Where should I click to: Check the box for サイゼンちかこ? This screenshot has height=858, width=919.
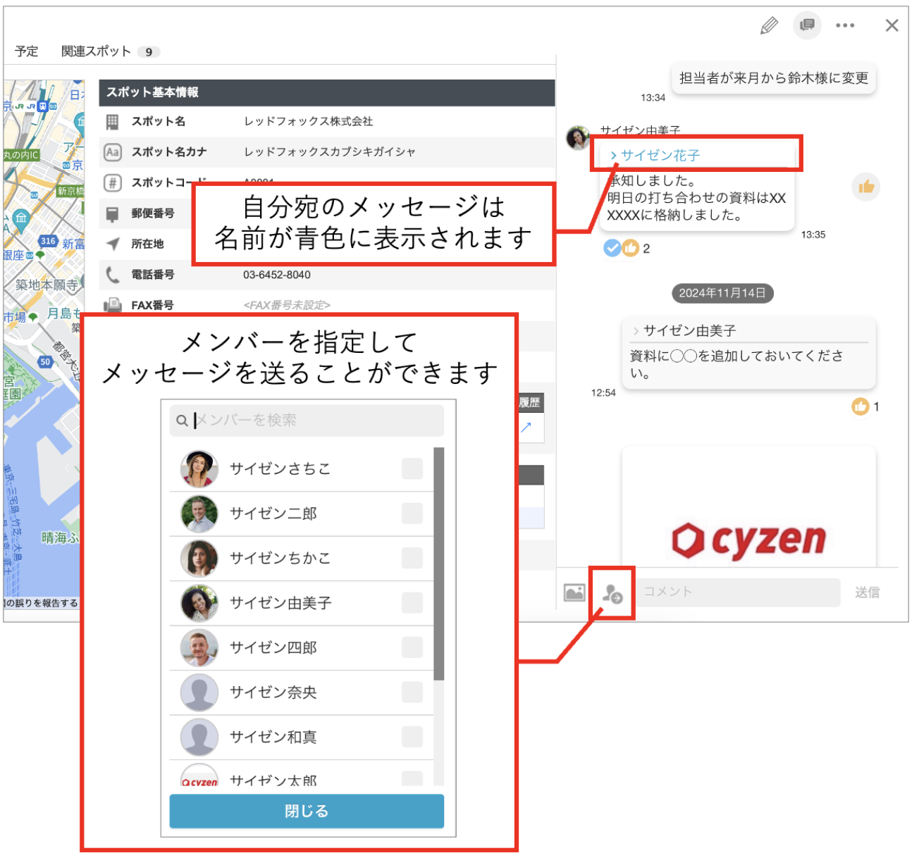click(x=412, y=558)
